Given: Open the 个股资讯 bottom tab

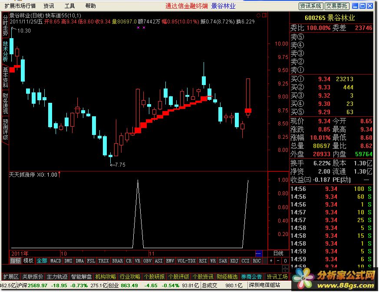Looking at the screenshot, I should point(203,277).
